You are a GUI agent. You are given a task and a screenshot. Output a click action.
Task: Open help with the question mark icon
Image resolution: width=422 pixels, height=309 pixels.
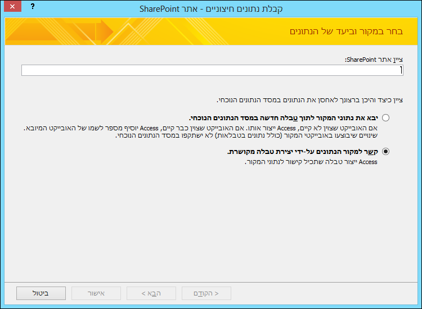click(33, 6)
